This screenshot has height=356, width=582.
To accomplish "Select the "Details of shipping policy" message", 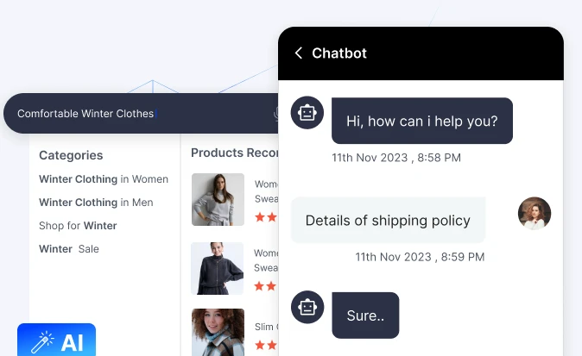I will (x=388, y=221).
